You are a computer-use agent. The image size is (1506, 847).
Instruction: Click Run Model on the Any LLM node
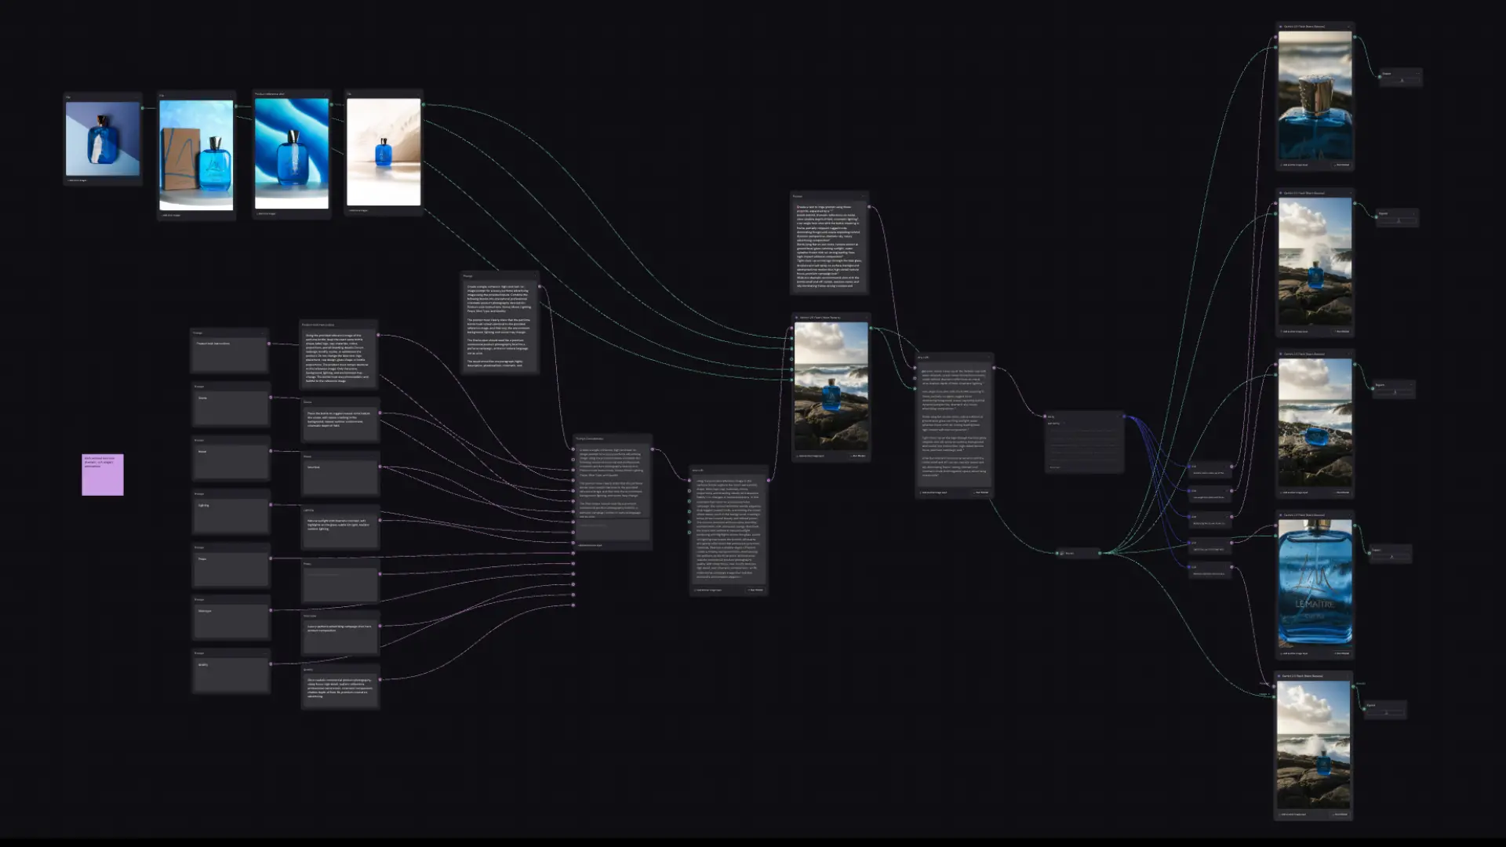tap(980, 493)
